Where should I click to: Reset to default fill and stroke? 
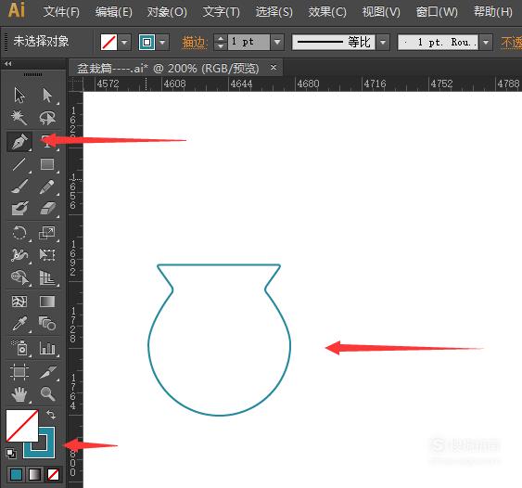(10, 453)
